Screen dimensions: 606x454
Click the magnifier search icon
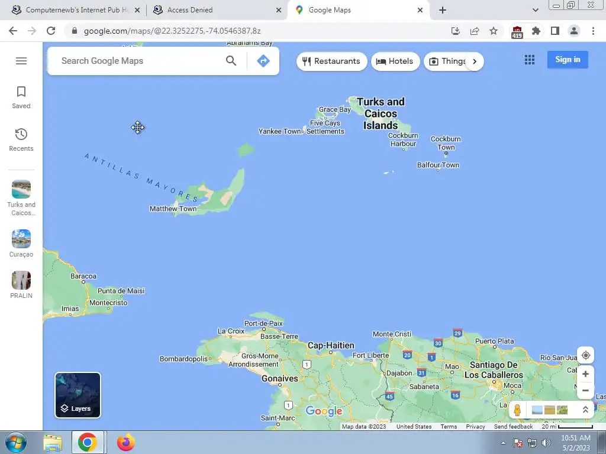[231, 61]
